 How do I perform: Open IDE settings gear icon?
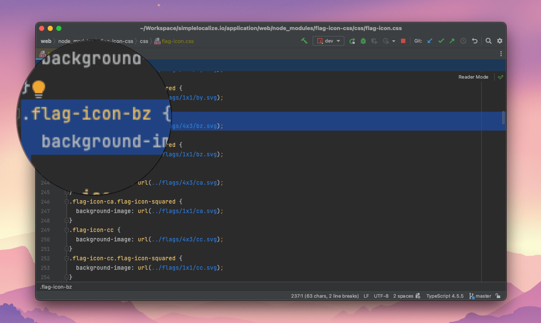click(x=500, y=41)
